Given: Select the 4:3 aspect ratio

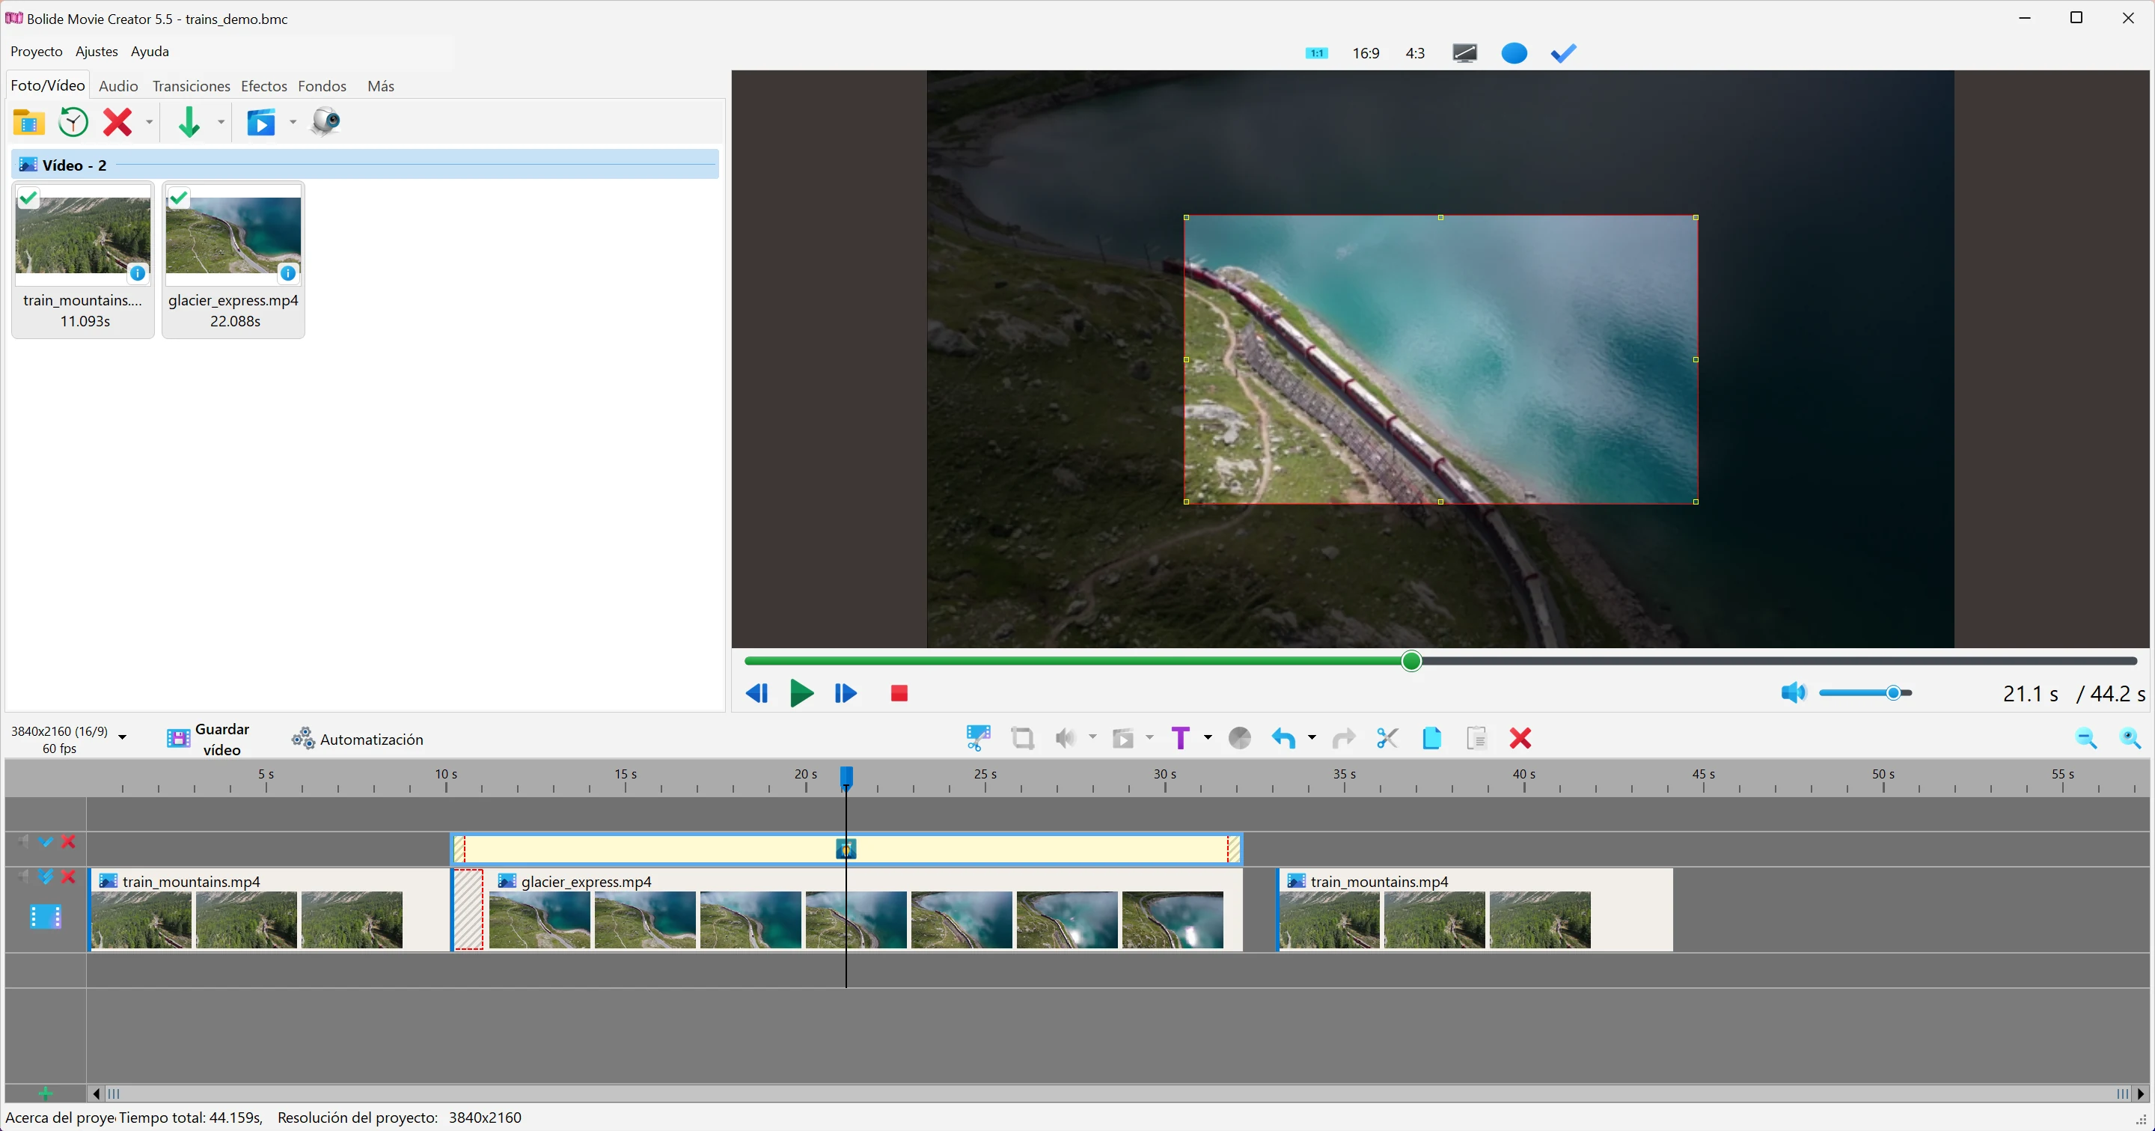Looking at the screenshot, I should (1415, 54).
